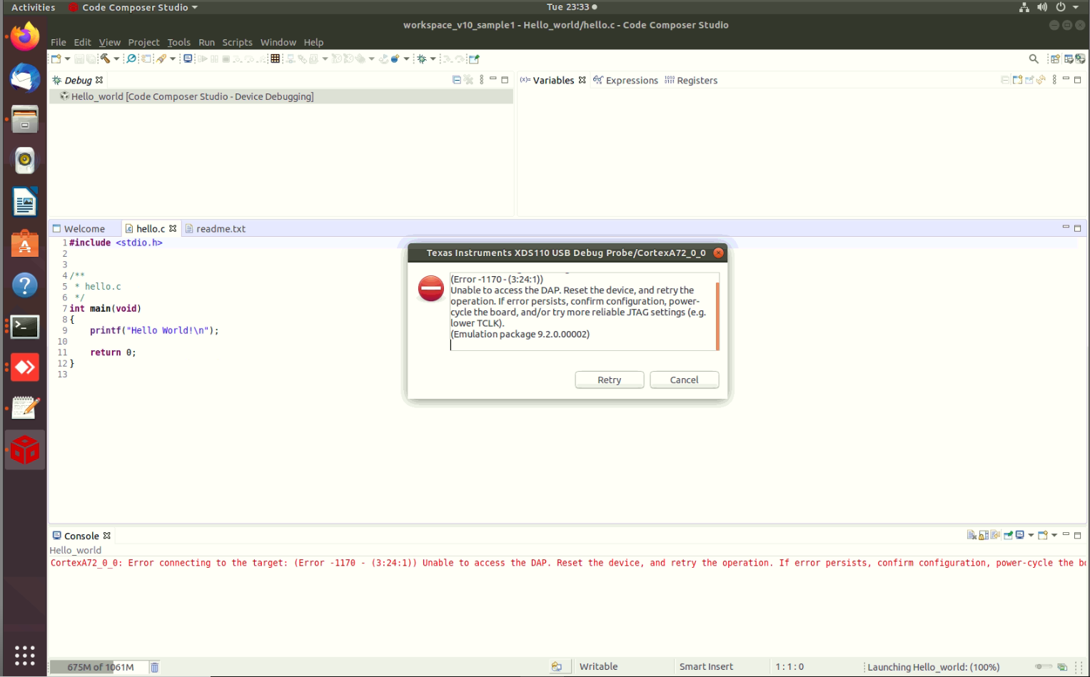The height and width of the screenshot is (677, 1090).
Task: Open the File menu
Action: click(59, 42)
